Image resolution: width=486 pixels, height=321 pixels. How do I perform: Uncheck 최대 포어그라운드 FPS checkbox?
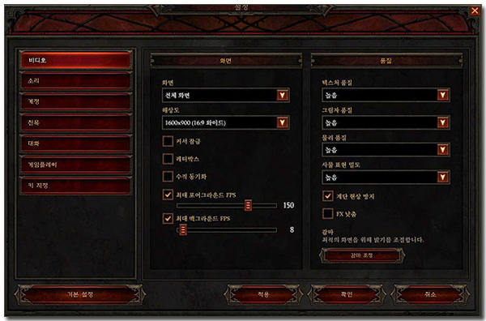pyautogui.click(x=168, y=195)
